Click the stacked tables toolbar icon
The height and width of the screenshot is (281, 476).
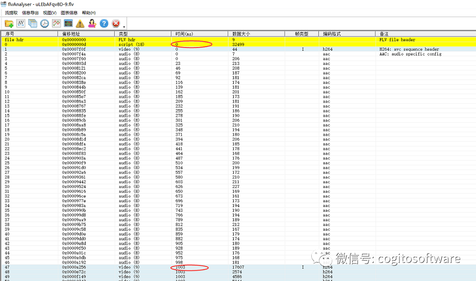[32, 23]
